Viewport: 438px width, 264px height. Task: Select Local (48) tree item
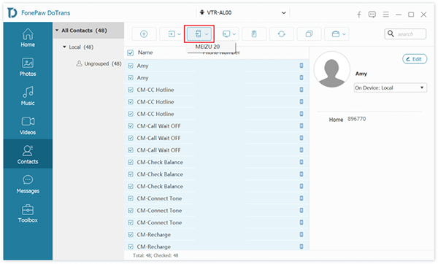pyautogui.click(x=81, y=47)
